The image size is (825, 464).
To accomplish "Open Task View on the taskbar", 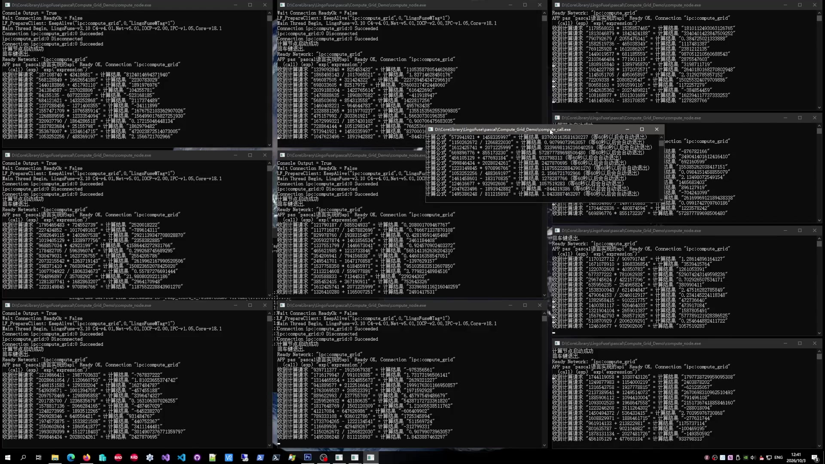I will pos(39,458).
